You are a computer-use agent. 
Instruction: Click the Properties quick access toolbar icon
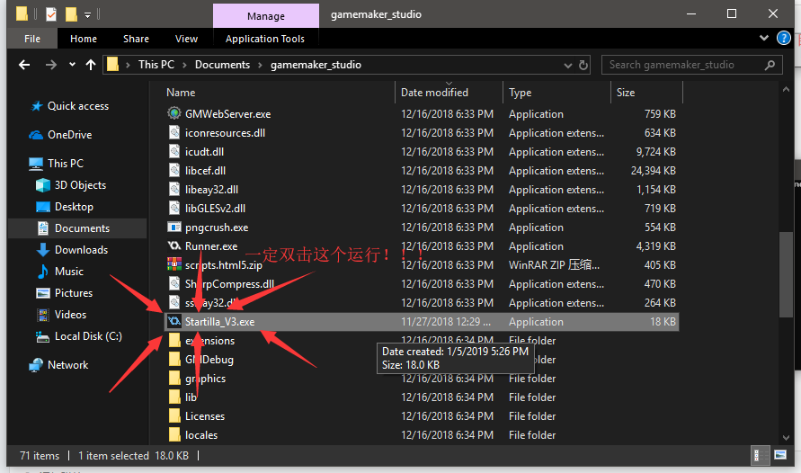(51, 13)
